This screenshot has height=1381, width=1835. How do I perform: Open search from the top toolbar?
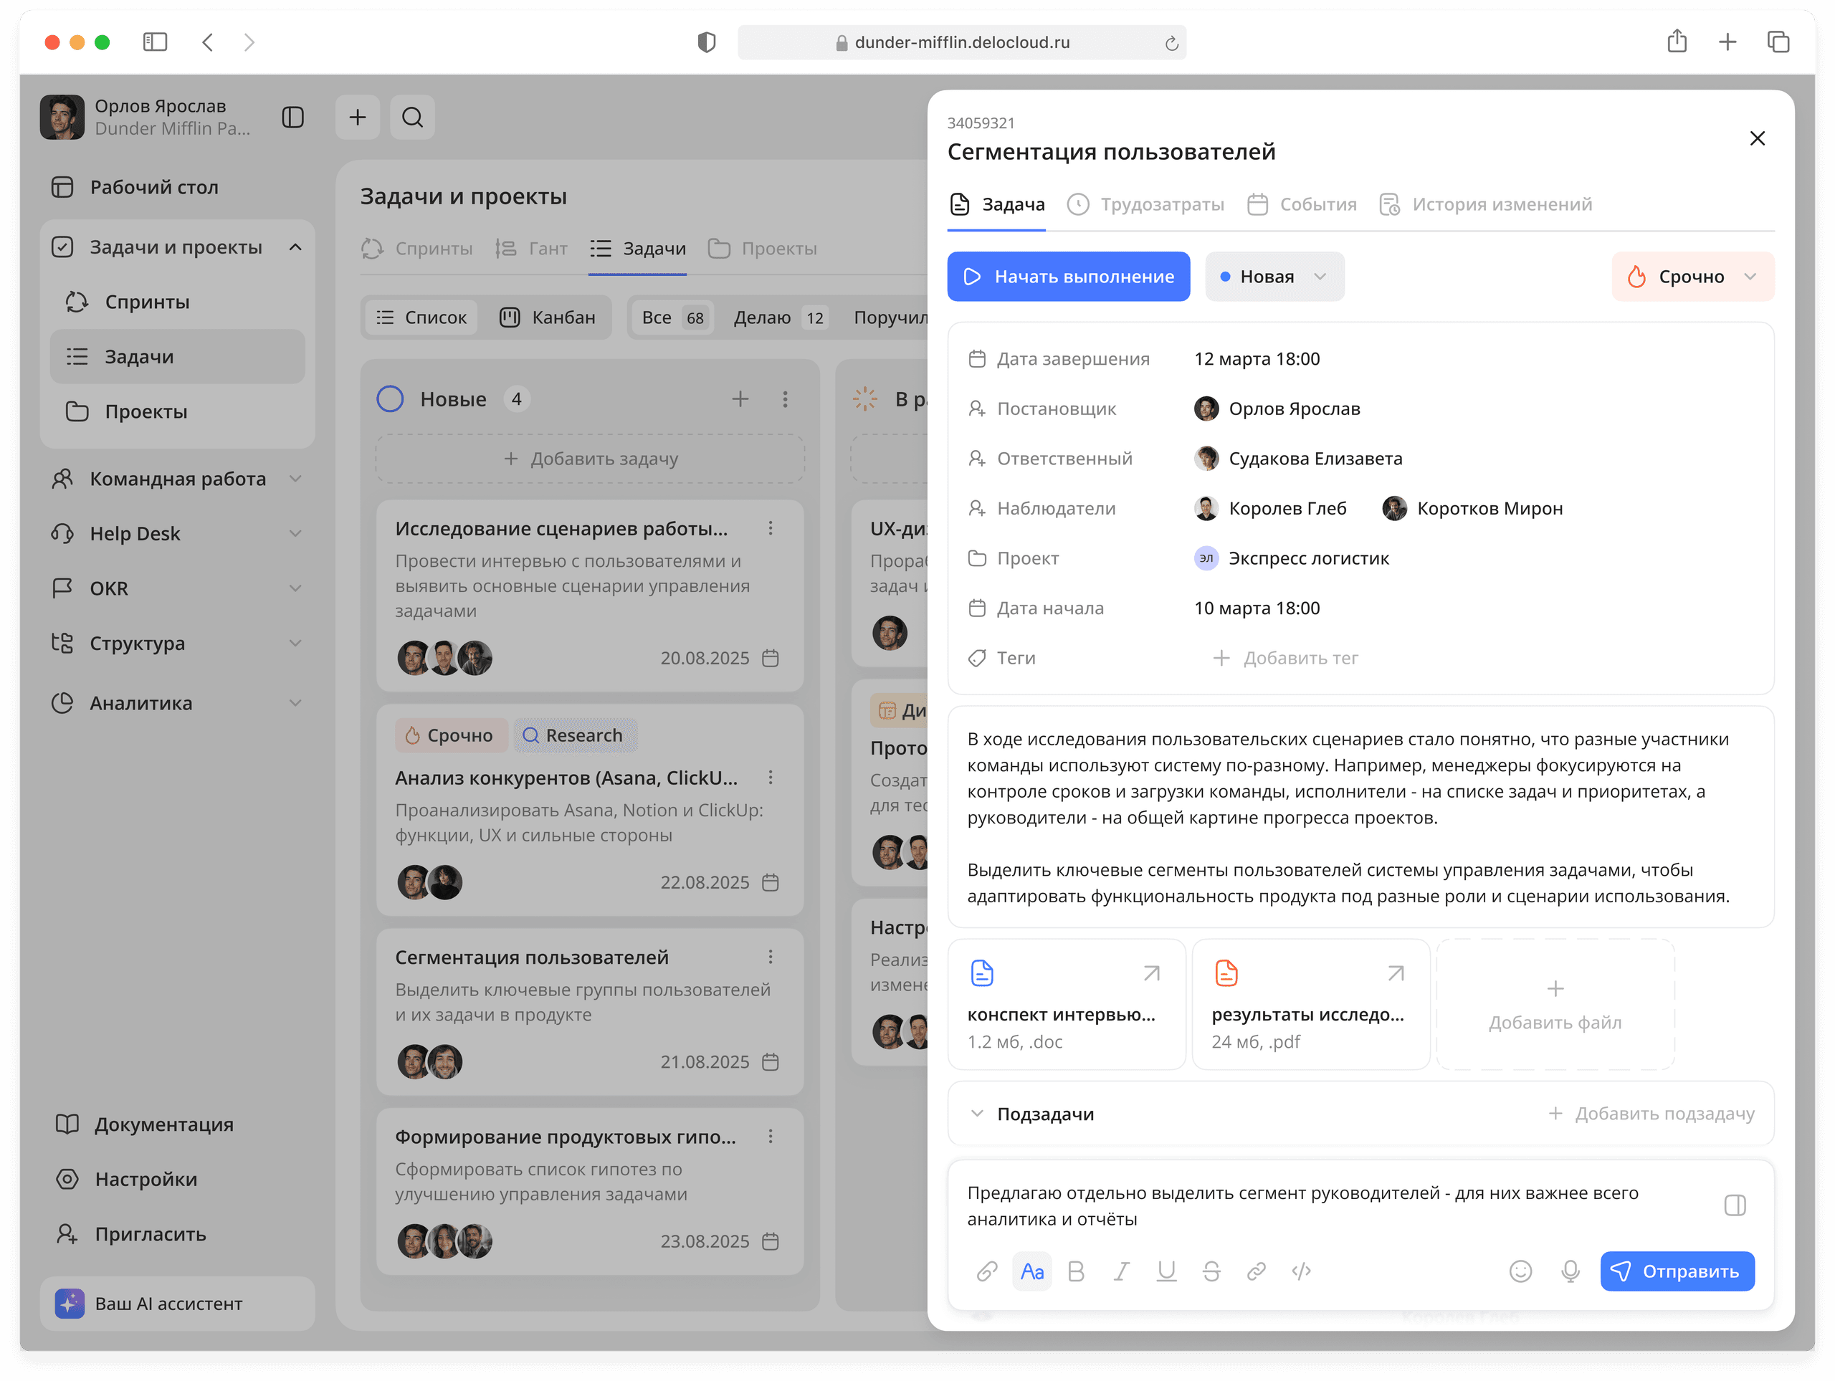pyautogui.click(x=412, y=117)
